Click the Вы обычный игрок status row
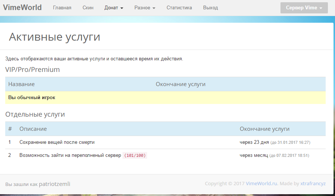Viewport: 335px width, 196px height. [32, 98]
